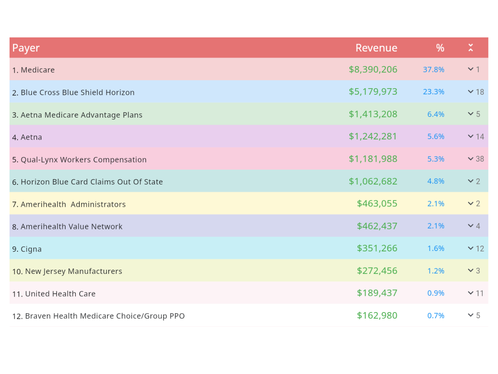This screenshot has height=374, width=498.
Task: Click the $1,413,208 revenue value
Action: pyautogui.click(x=373, y=114)
